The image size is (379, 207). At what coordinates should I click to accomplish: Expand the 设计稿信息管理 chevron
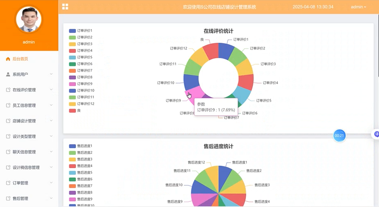click(51, 167)
